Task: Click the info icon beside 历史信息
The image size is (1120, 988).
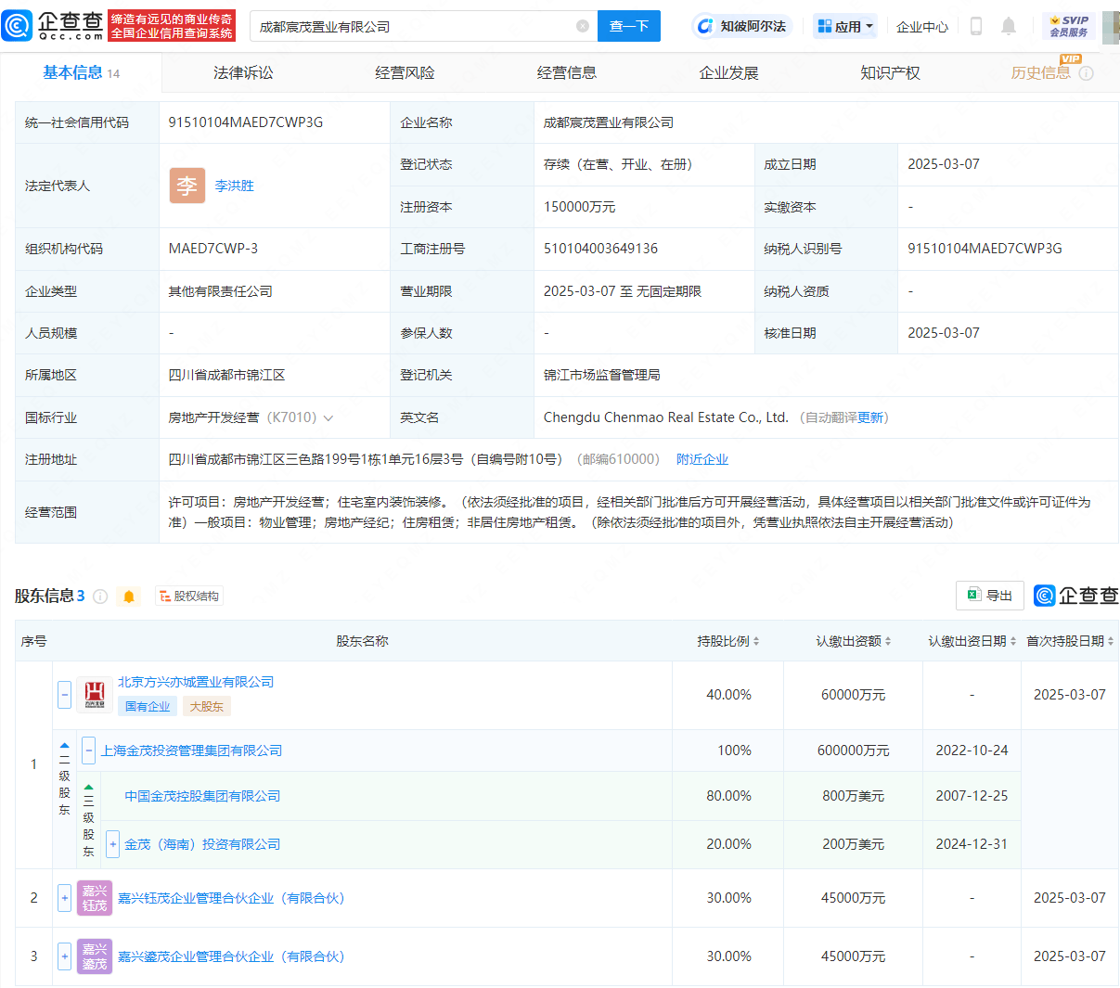Action: [1086, 73]
